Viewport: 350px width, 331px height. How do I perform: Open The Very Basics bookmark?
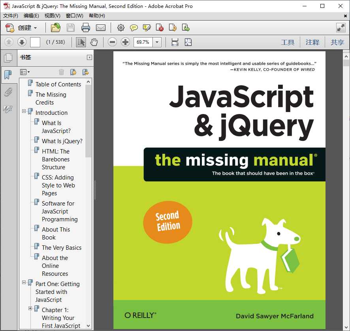[x=62, y=248]
